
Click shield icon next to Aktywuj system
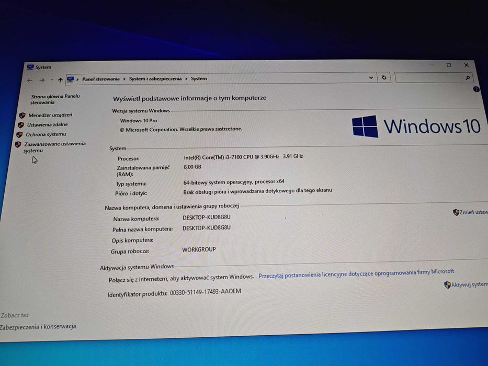click(447, 285)
